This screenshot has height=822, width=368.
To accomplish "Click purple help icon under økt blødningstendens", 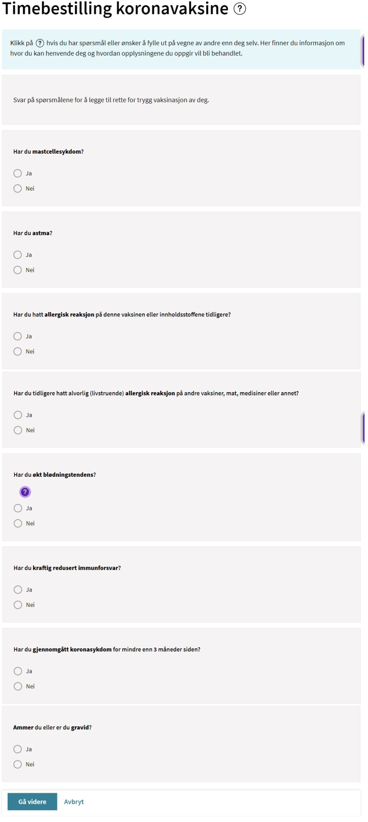I will click(24, 492).
